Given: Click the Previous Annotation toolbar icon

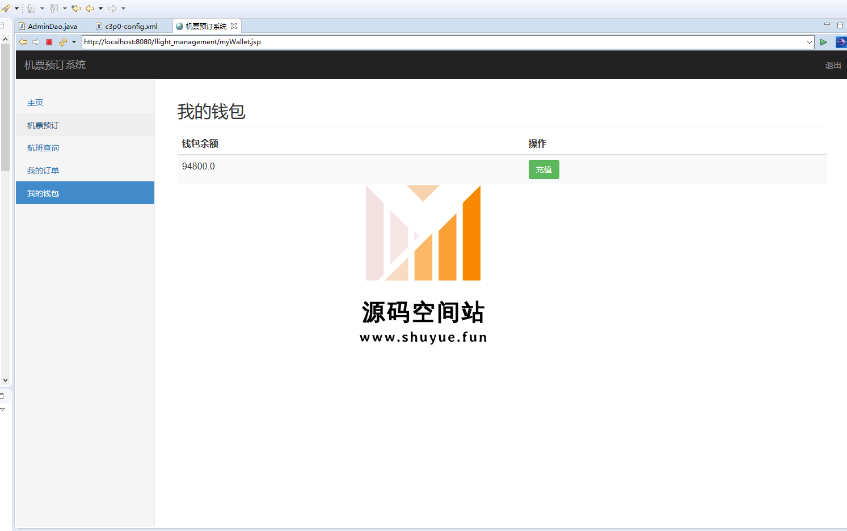Looking at the screenshot, I should [54, 9].
